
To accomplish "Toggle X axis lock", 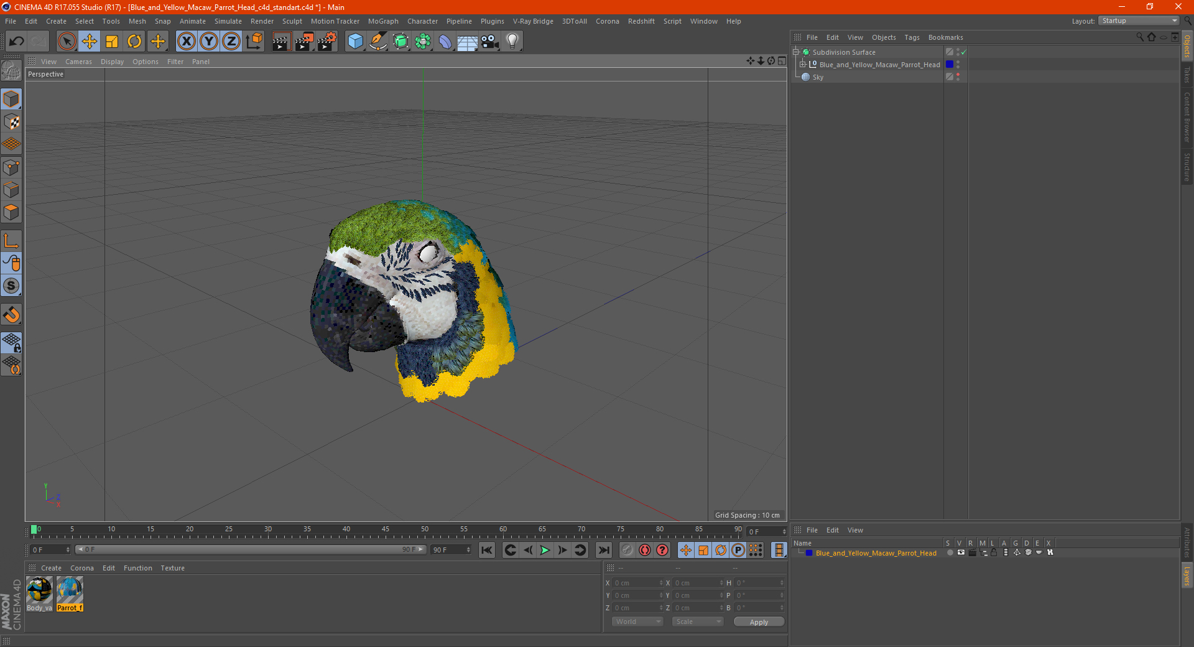I will coord(186,42).
